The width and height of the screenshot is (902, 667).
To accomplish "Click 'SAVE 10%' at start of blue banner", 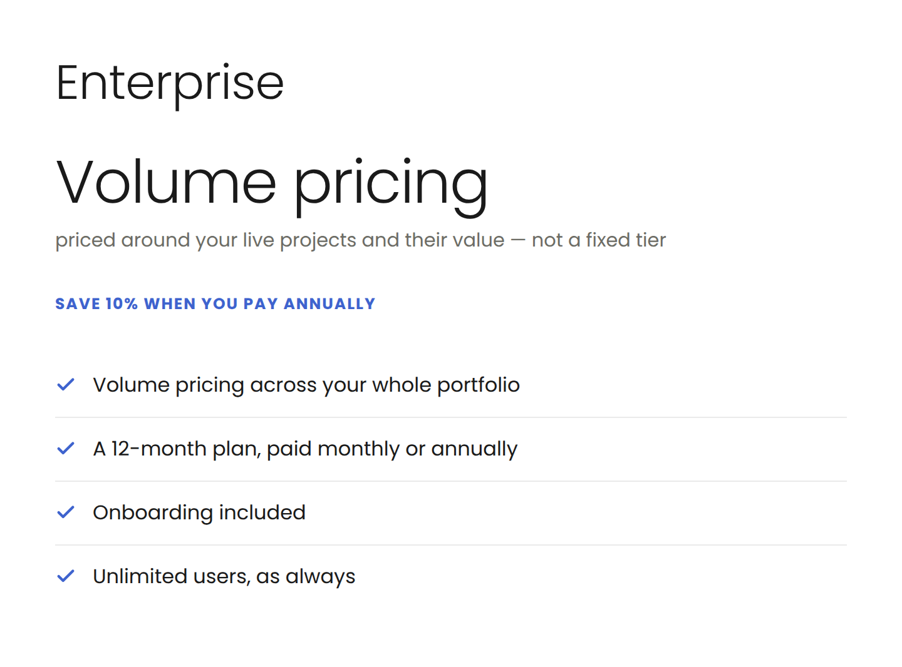I will (96, 304).
